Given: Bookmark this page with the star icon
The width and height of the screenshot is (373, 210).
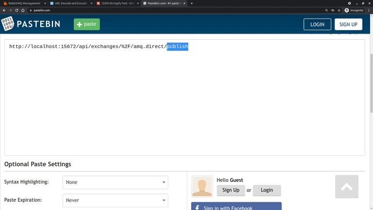Looking at the screenshot, I should pyautogui.click(x=339, y=10).
